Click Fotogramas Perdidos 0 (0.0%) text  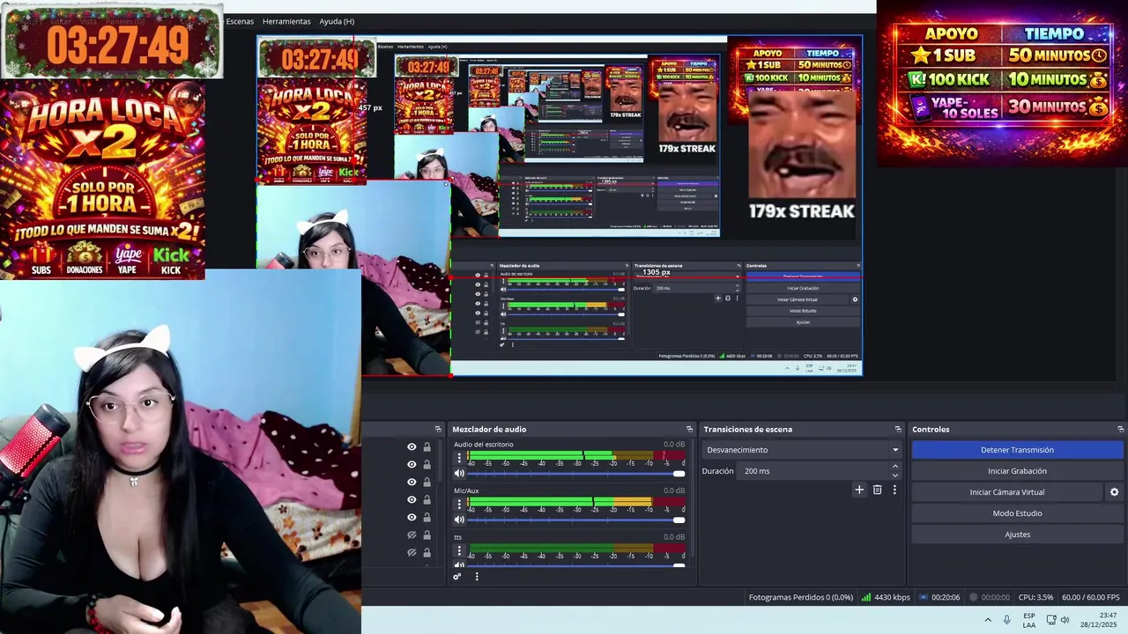[x=800, y=597]
